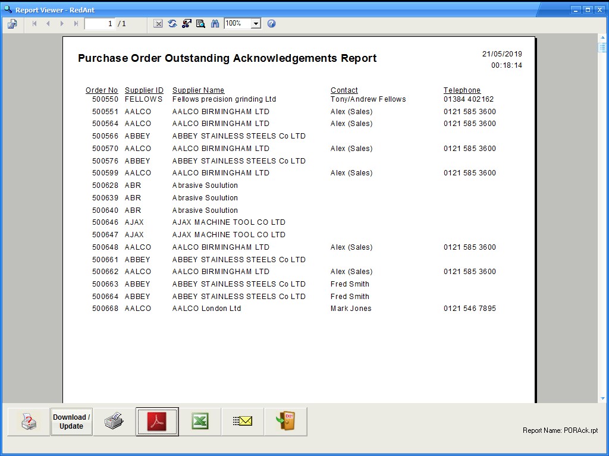The width and height of the screenshot is (609, 456).
Task: Click the vertical scrollbar up arrow
Action: 602,39
